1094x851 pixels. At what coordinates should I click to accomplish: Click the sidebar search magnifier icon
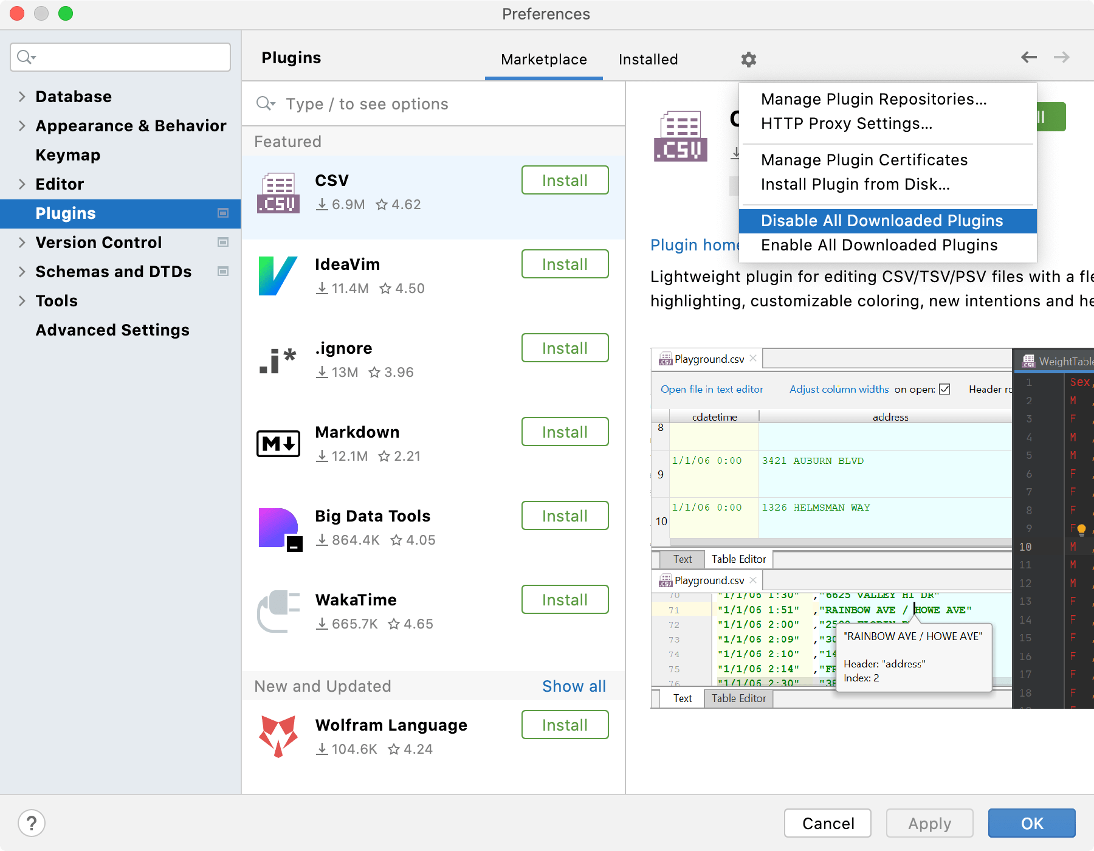pos(25,57)
